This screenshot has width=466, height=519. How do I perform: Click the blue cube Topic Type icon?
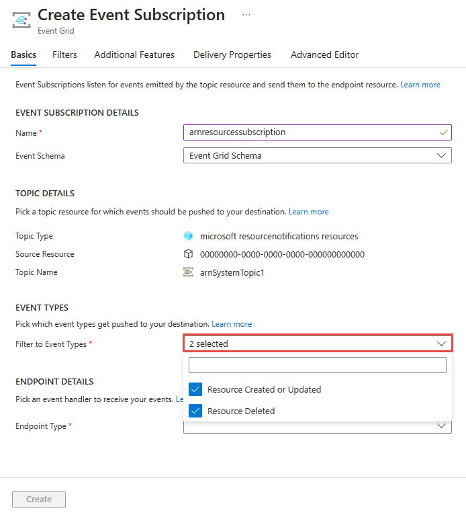[x=188, y=236]
